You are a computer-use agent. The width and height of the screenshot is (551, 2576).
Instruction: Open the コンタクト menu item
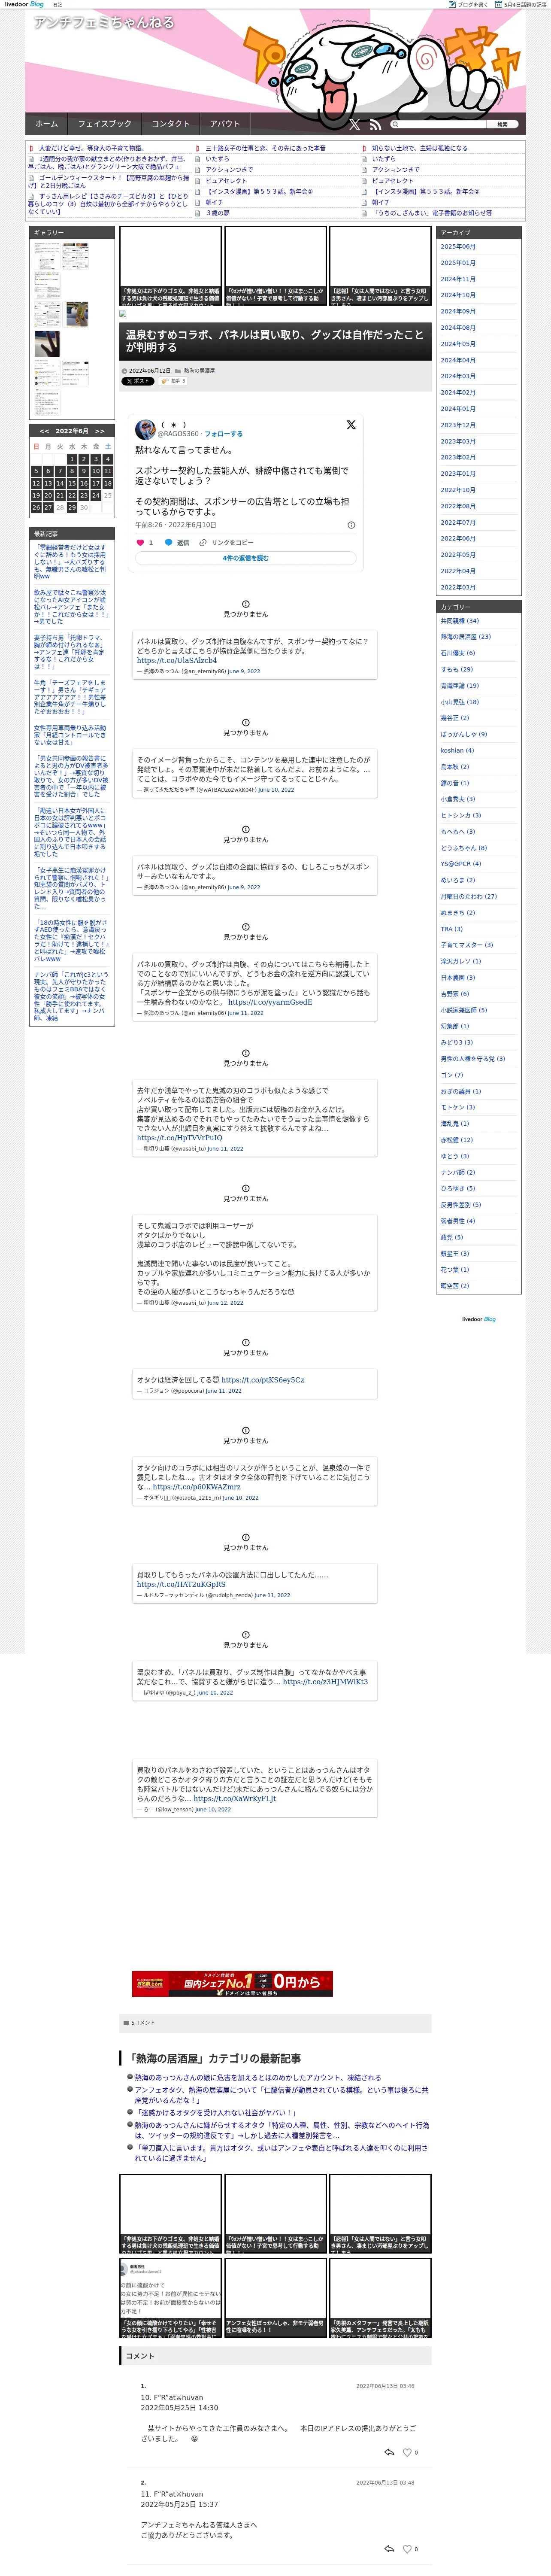(171, 124)
